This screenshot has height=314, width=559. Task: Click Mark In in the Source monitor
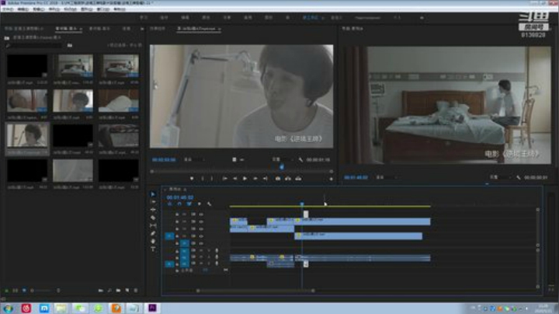point(203,179)
